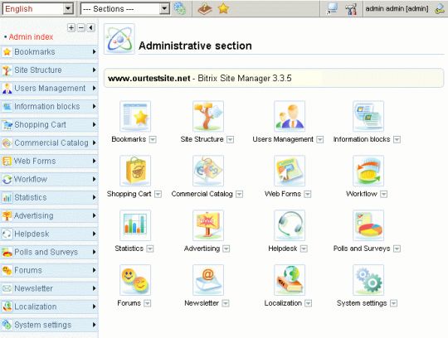Open dropdown arrow next to System settings label
This screenshot has height=338, width=448.
coord(394,303)
